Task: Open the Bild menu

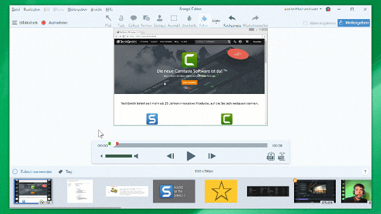Action: pos(46,10)
